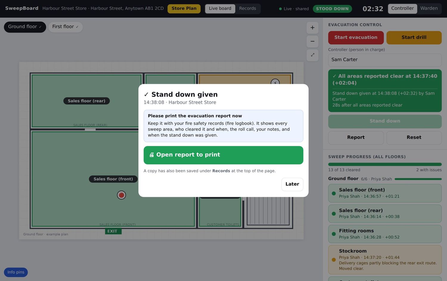Screen dimensions: 447x281
Task: Open report to print
Action: [x=223, y=155]
